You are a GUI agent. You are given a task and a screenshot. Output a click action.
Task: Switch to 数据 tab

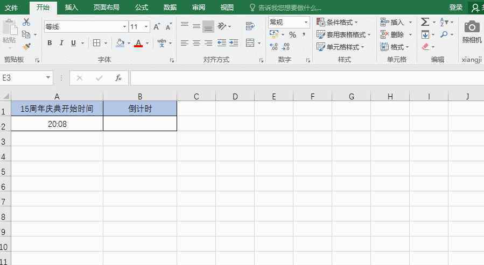click(x=170, y=8)
